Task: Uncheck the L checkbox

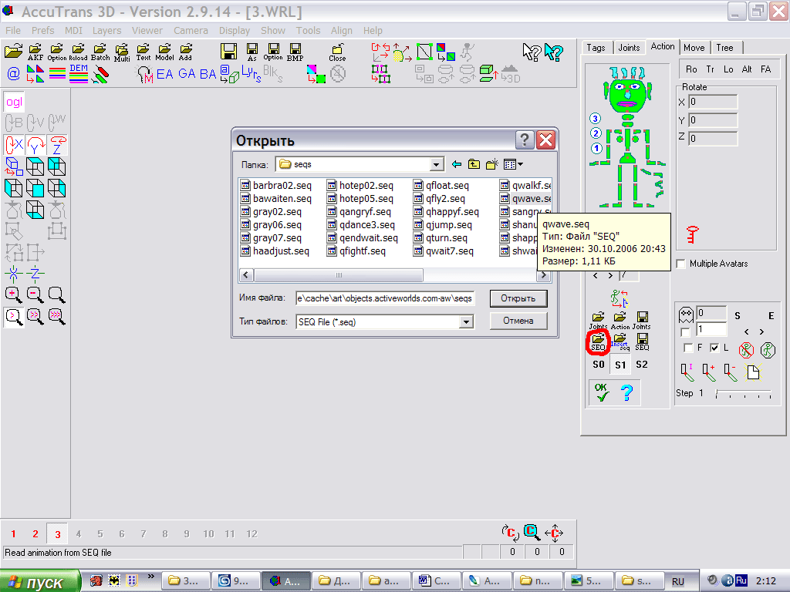Action: point(714,348)
